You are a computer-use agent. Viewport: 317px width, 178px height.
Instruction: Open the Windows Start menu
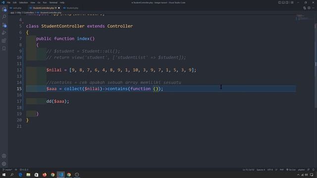pos(4,175)
